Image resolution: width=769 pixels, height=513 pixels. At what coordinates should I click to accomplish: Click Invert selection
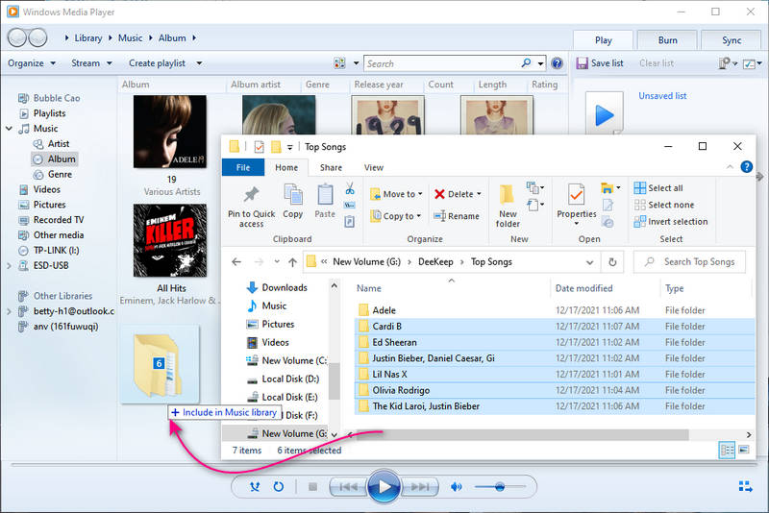(670, 222)
